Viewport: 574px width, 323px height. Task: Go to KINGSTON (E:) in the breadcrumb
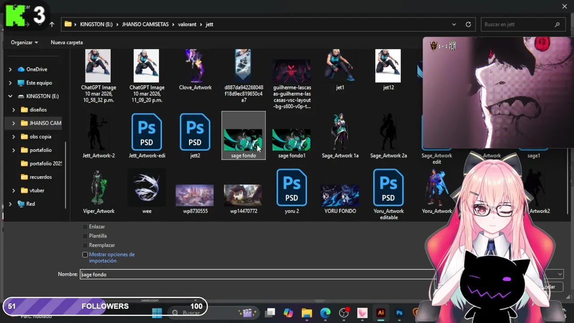pos(96,24)
